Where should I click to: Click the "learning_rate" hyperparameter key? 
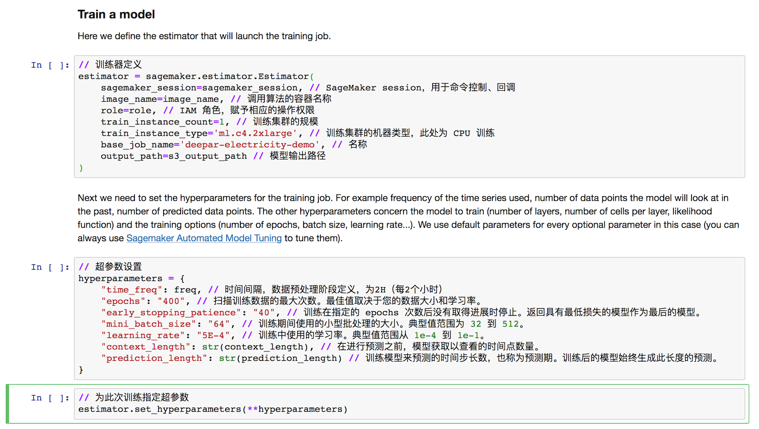[143, 335]
